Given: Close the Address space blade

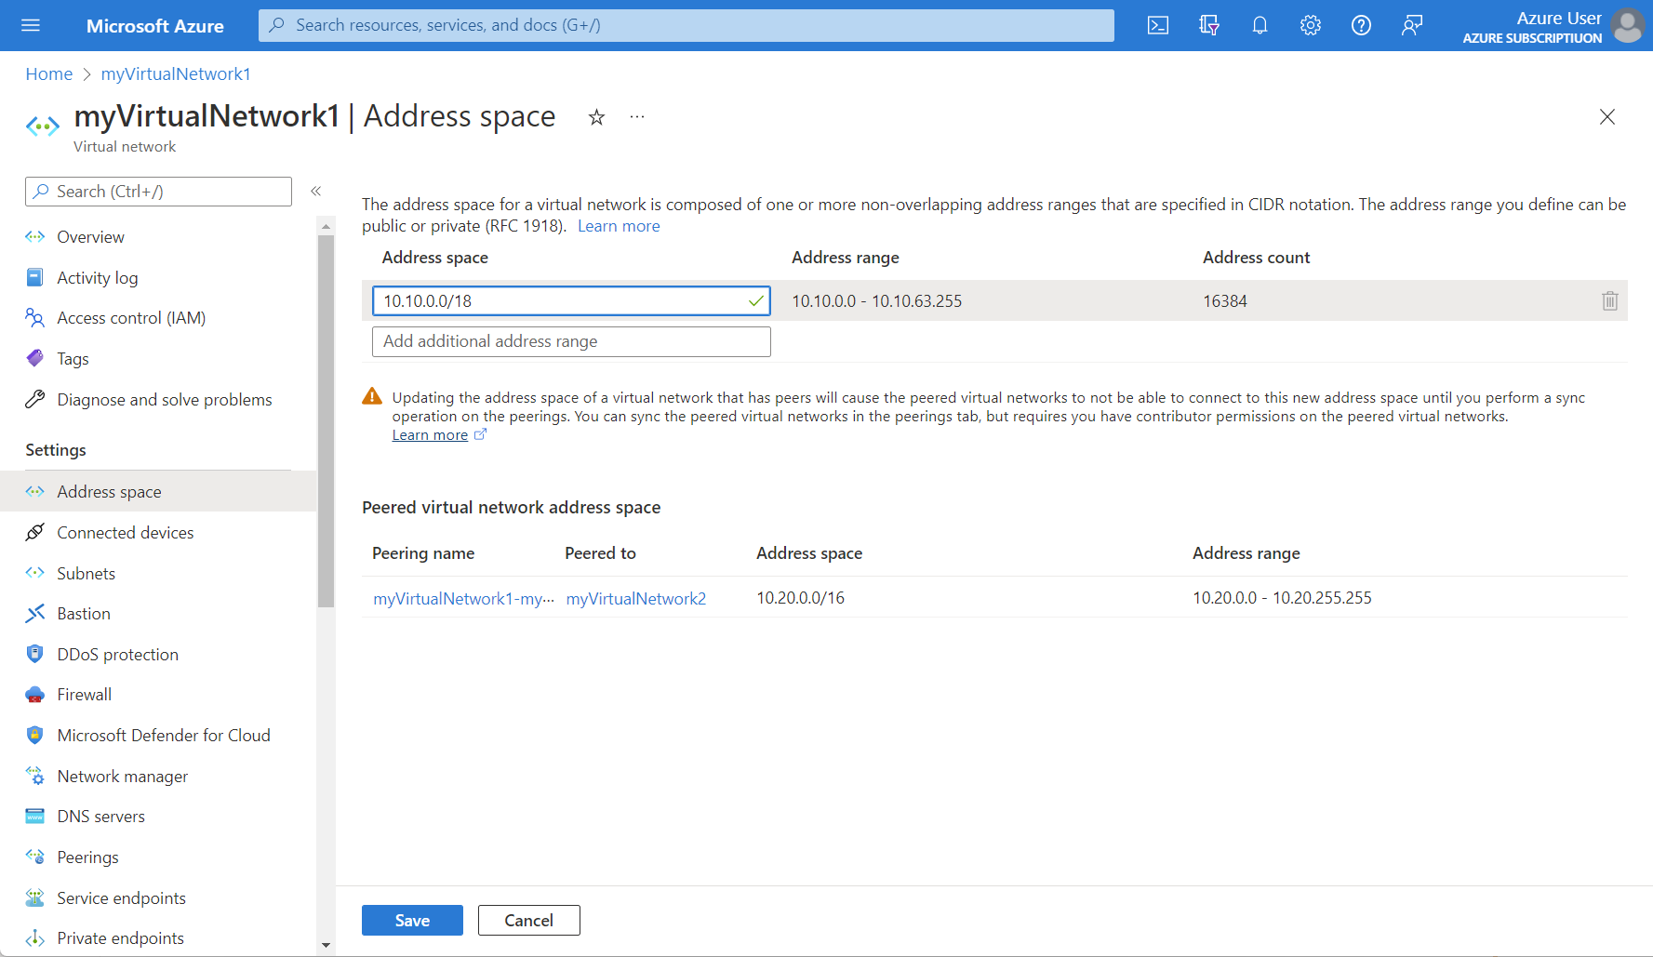Looking at the screenshot, I should pos(1607,117).
